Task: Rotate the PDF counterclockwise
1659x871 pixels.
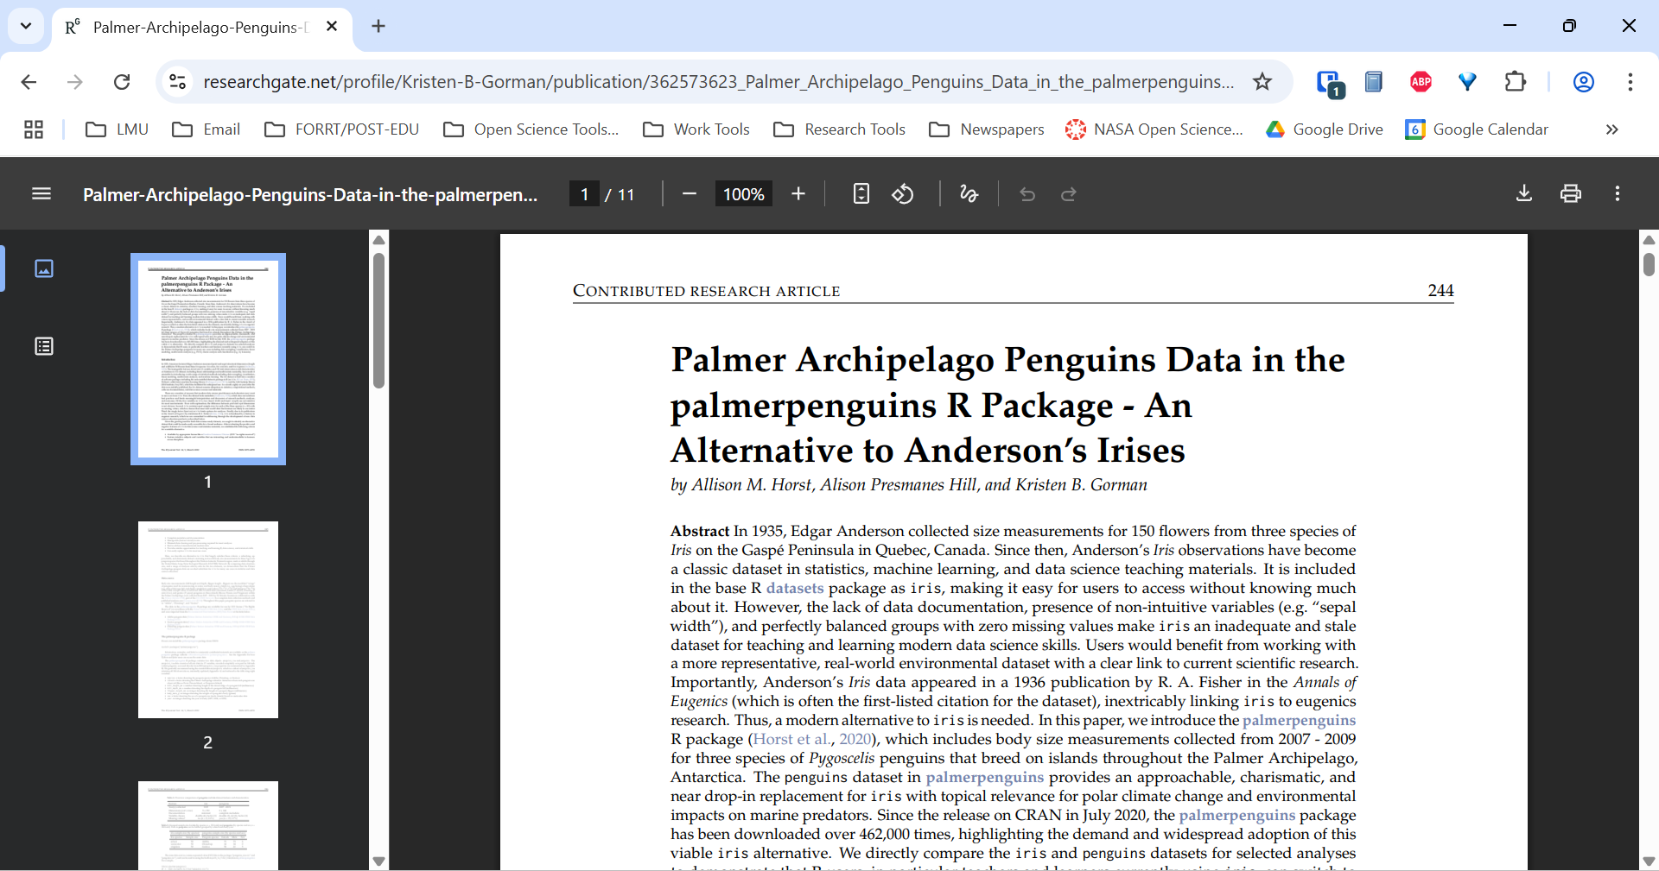Action: click(903, 194)
